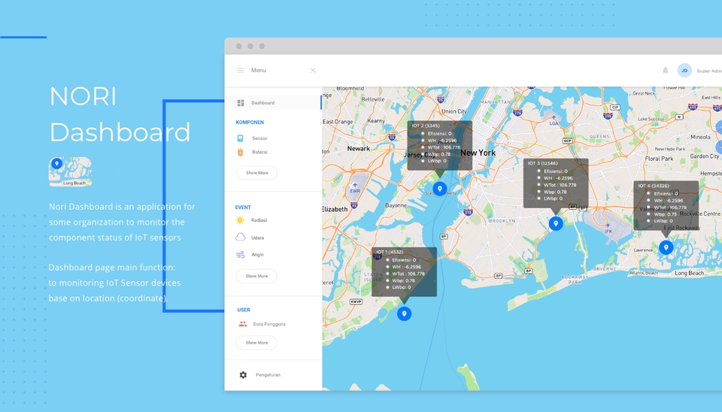Click the hamburger menu icon

coord(241,71)
